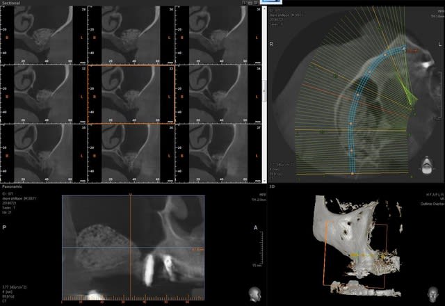Select sectional slice number 32

tap(44, 95)
